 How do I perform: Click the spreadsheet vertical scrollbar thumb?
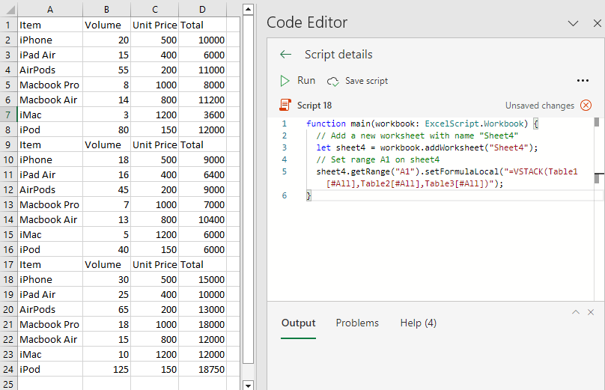tap(248, 189)
